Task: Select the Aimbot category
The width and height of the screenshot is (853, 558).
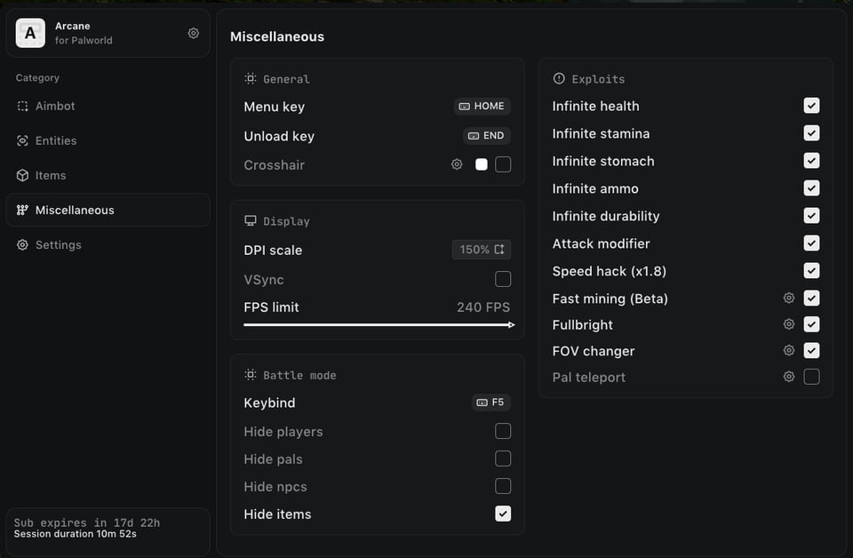Action: coord(108,106)
